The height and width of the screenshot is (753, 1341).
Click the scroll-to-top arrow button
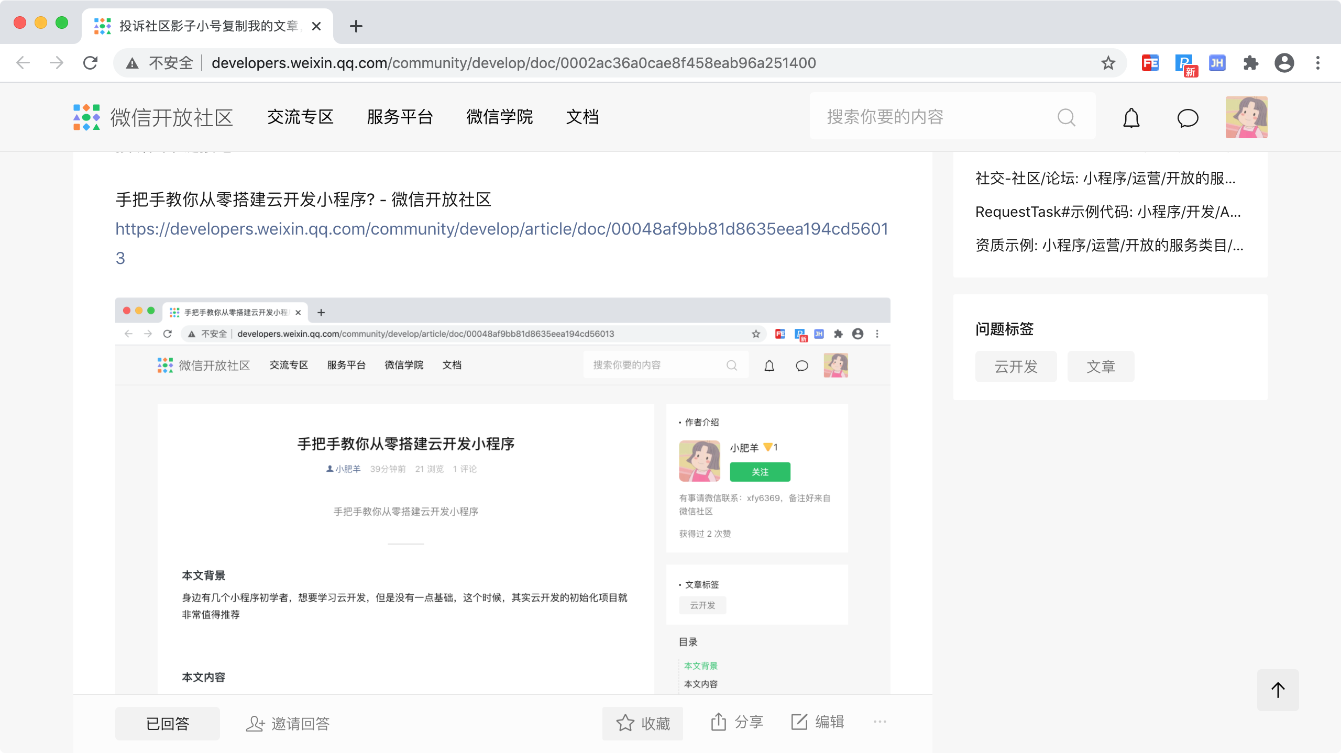pyautogui.click(x=1278, y=690)
